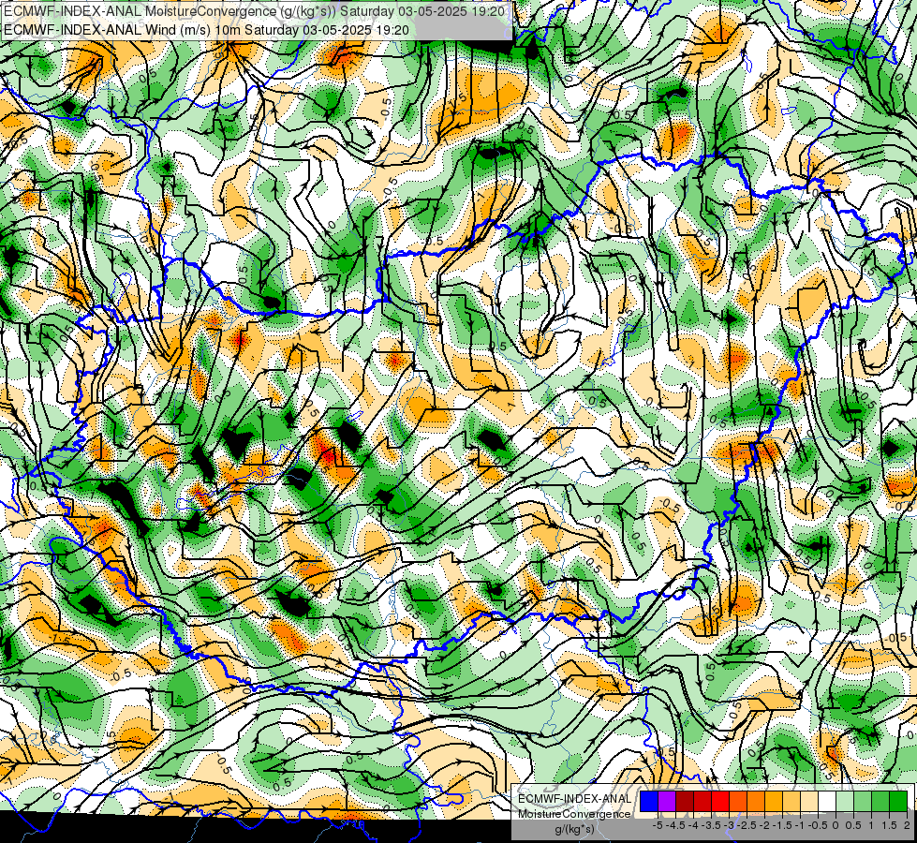
Task: Click the legend tick label -3.5
Action: [712, 825]
